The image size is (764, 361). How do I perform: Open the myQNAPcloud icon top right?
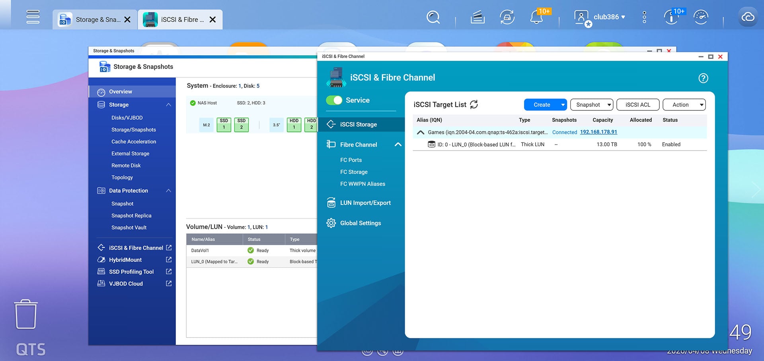(748, 17)
